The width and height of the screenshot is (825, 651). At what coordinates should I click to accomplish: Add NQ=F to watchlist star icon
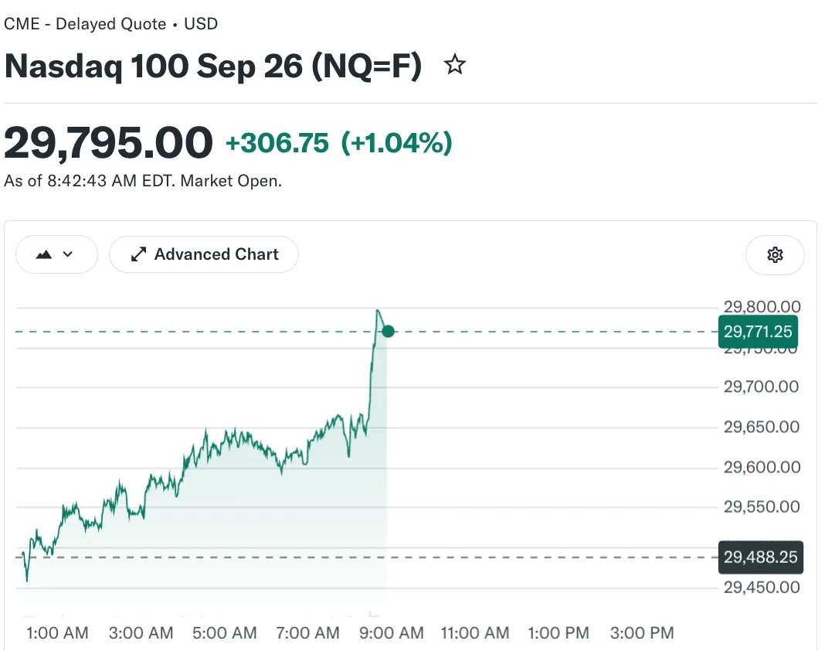tap(454, 65)
